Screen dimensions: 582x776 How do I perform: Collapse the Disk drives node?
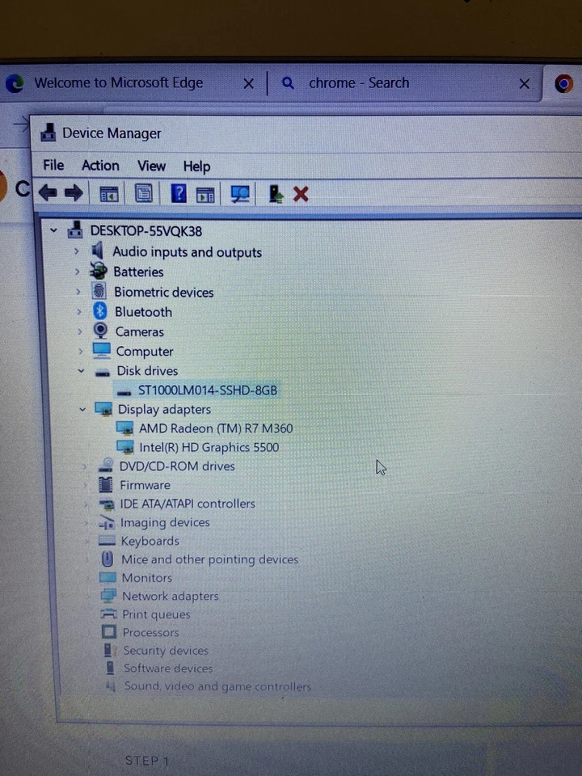[81, 371]
